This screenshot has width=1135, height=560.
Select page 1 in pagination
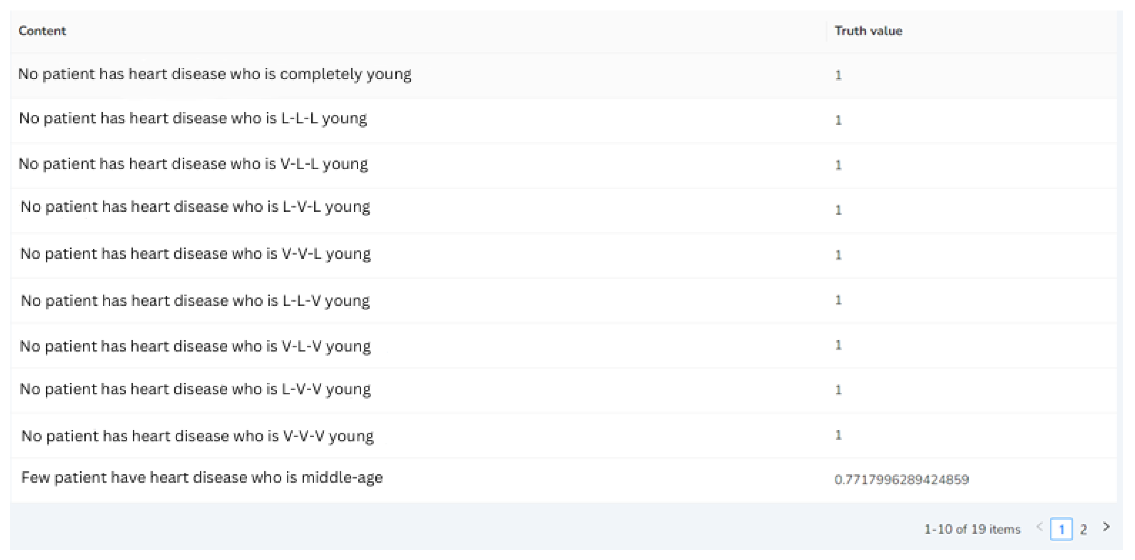pos(1061,529)
